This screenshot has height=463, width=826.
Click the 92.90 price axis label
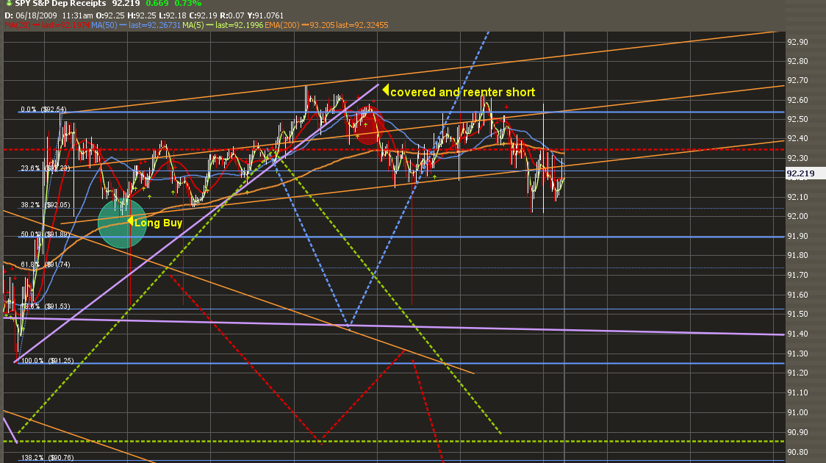click(x=797, y=42)
